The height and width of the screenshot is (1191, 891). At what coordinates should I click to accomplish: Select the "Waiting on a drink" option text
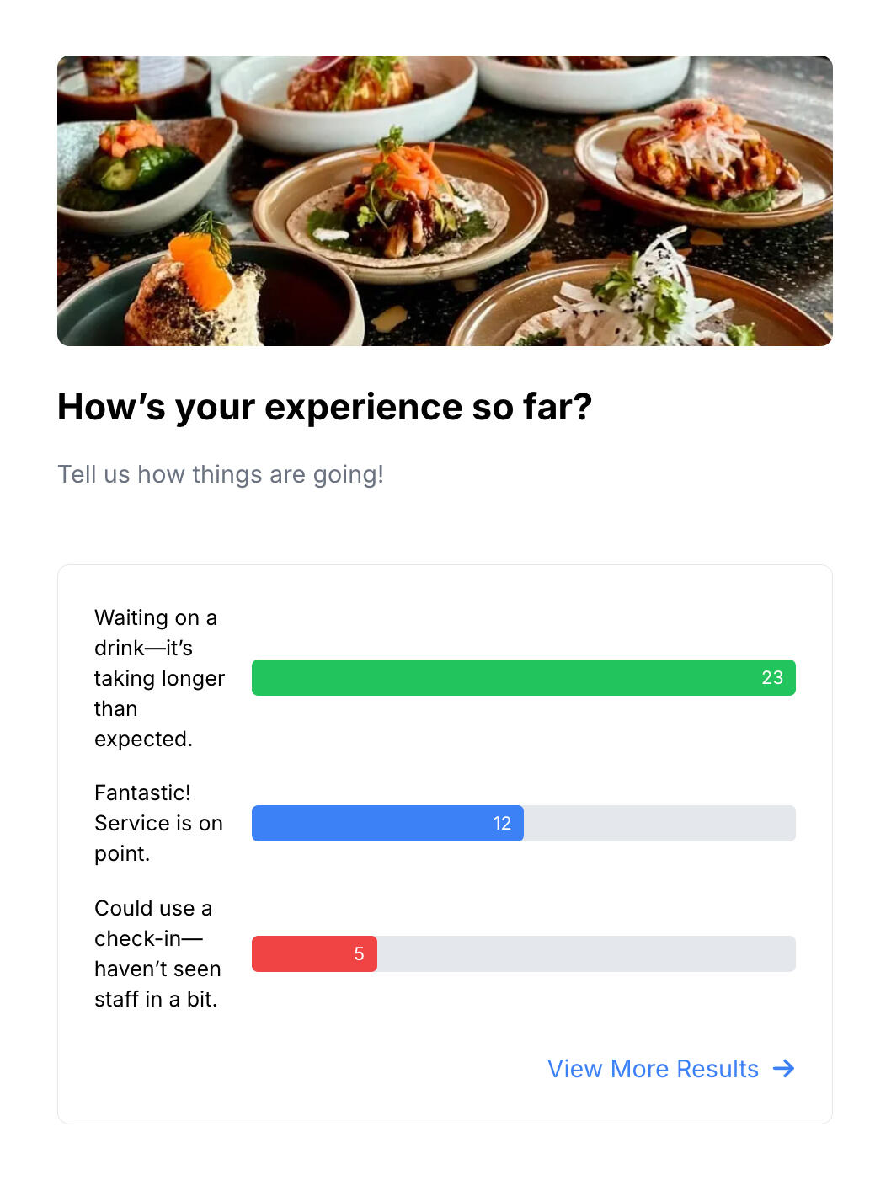click(159, 678)
